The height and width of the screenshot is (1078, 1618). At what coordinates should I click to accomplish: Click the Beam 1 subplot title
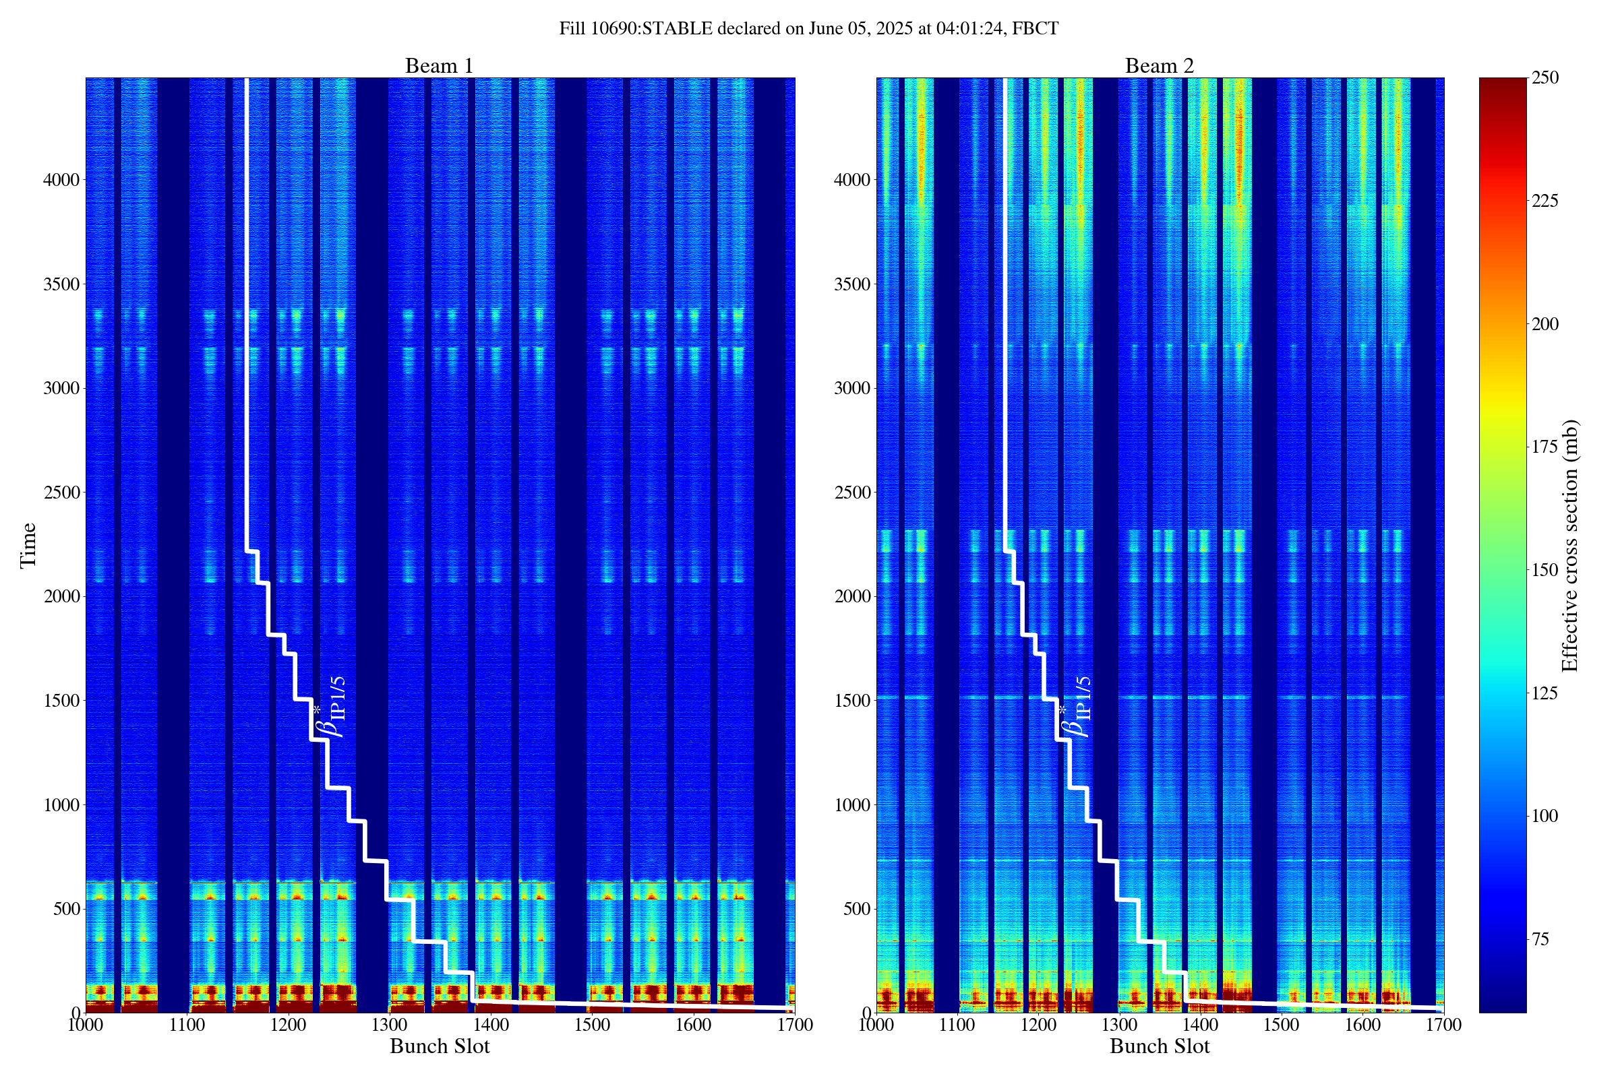(439, 66)
